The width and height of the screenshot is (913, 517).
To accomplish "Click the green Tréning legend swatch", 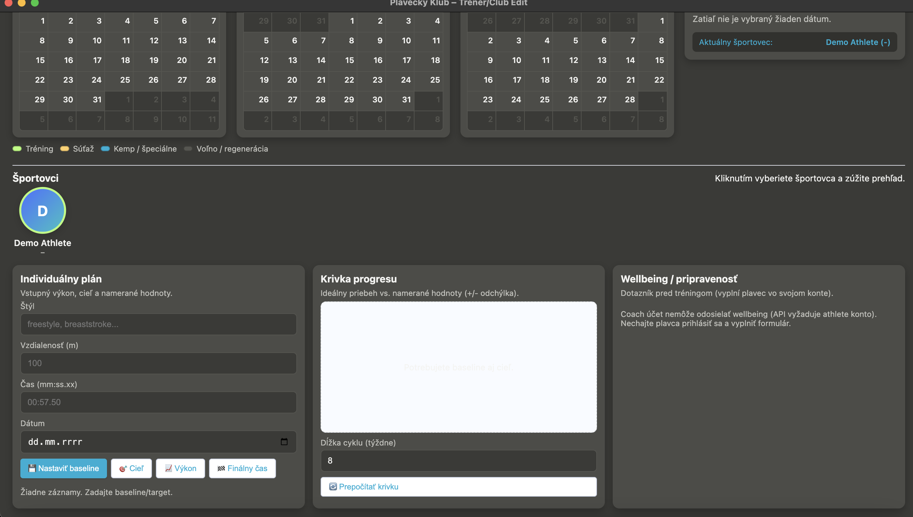I will tap(17, 149).
